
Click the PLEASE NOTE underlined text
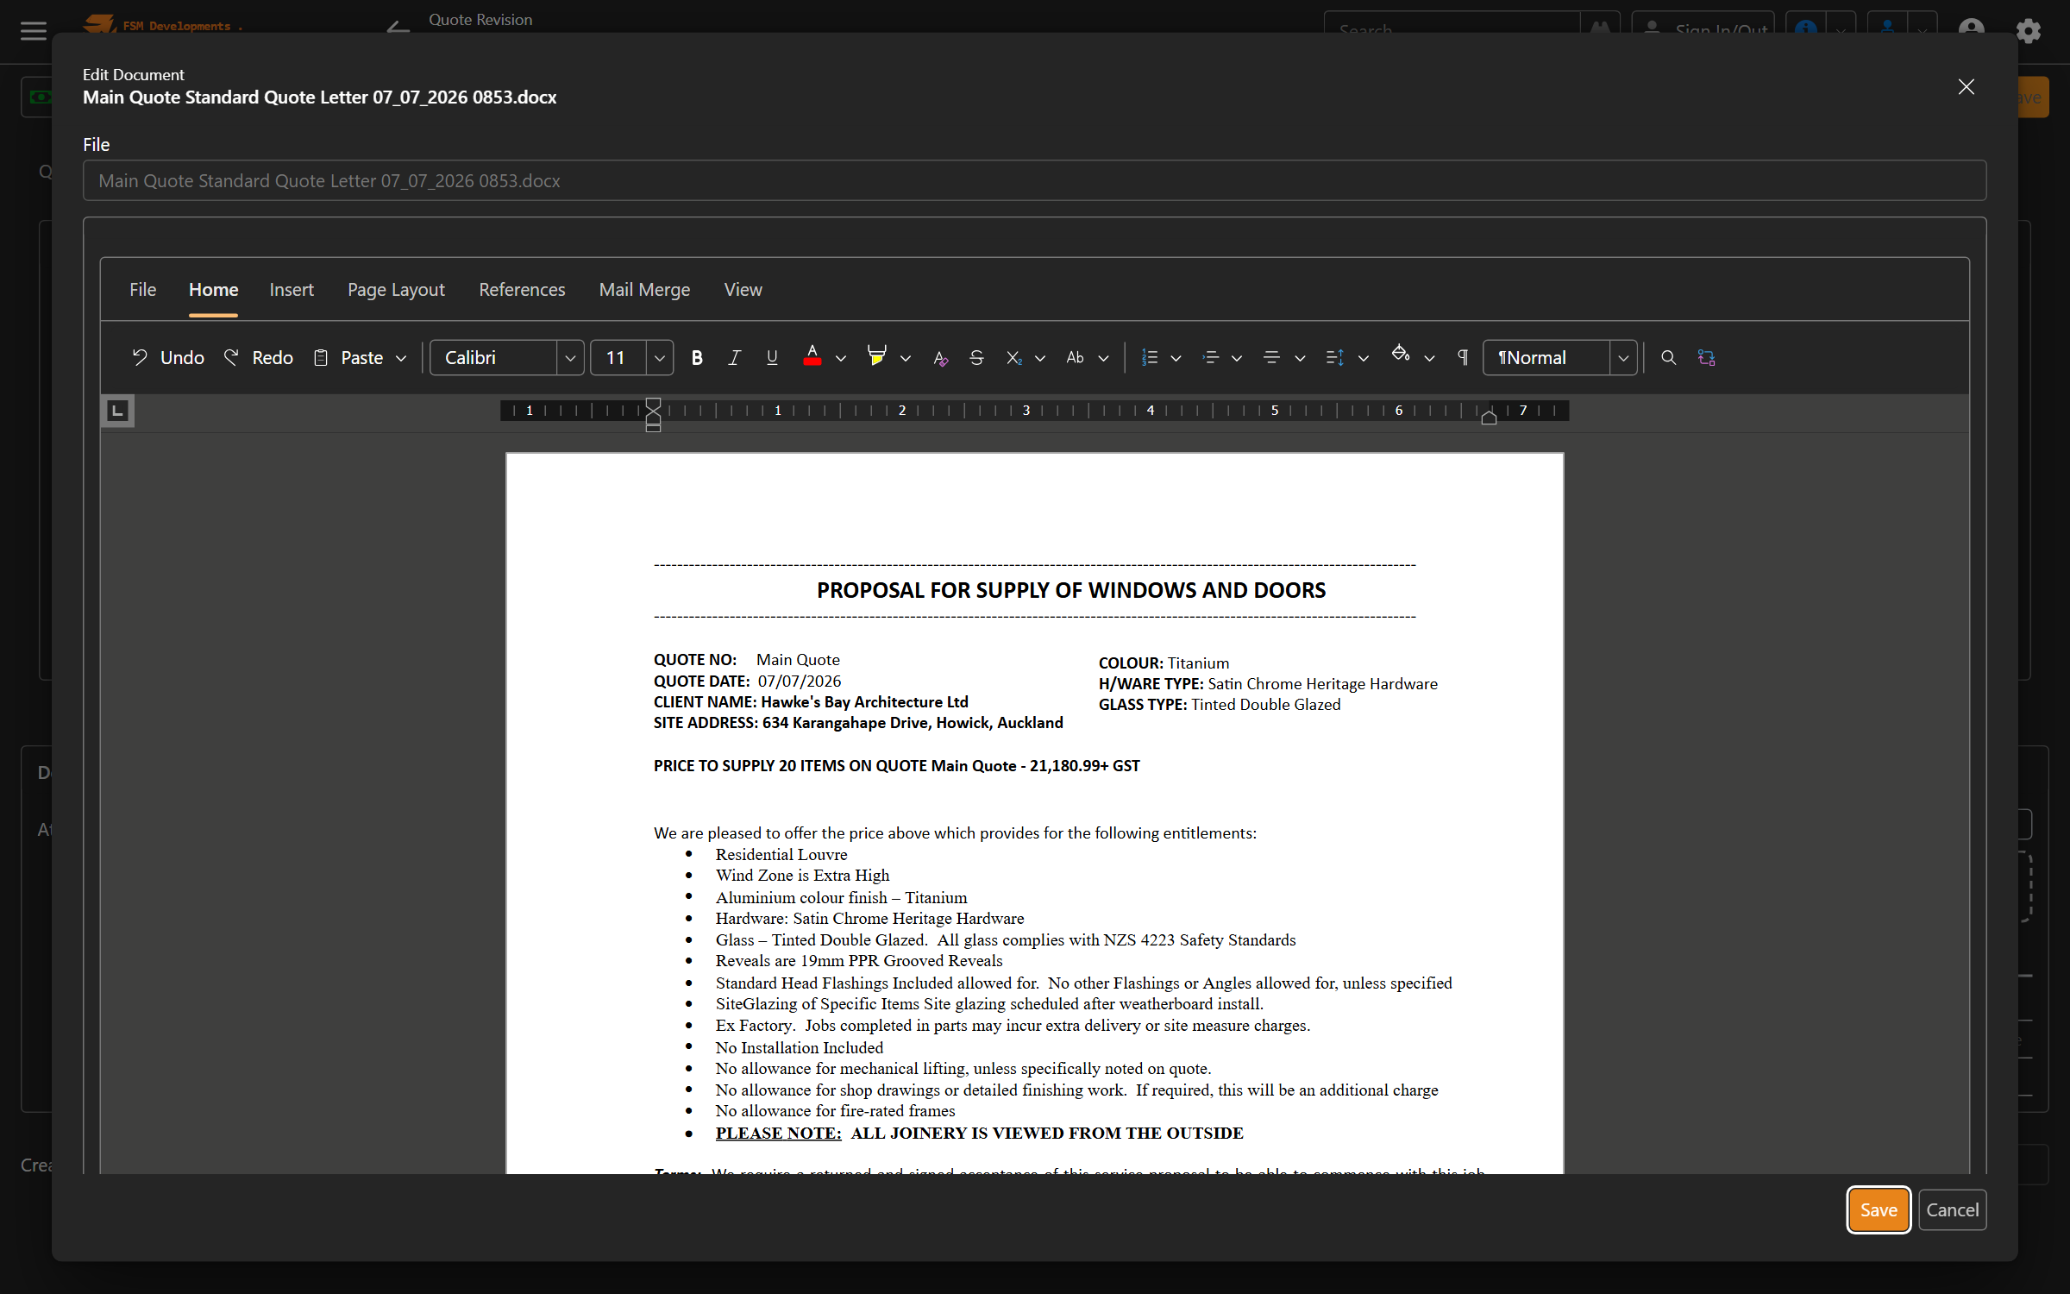(x=778, y=1133)
